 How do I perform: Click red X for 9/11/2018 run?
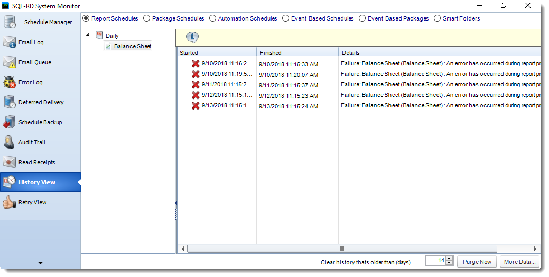(196, 84)
